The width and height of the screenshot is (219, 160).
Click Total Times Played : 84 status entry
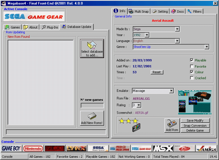coord(180,157)
